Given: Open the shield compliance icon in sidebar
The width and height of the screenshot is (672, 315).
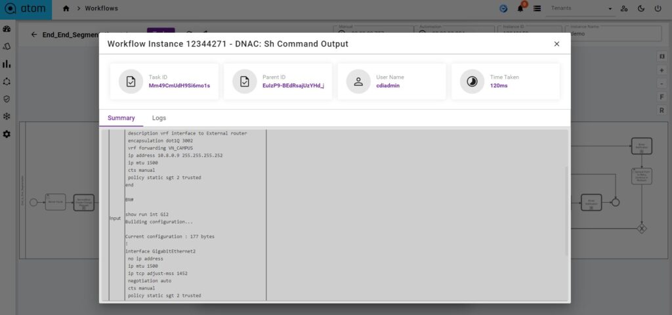Looking at the screenshot, I should click(7, 99).
